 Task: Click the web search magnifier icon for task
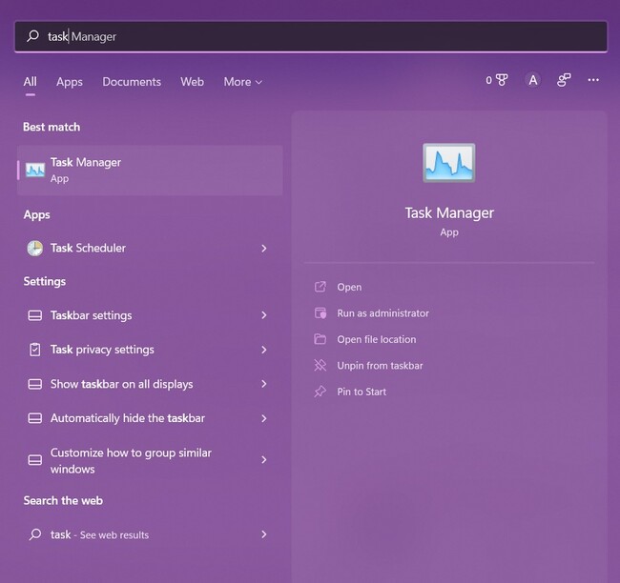34,534
